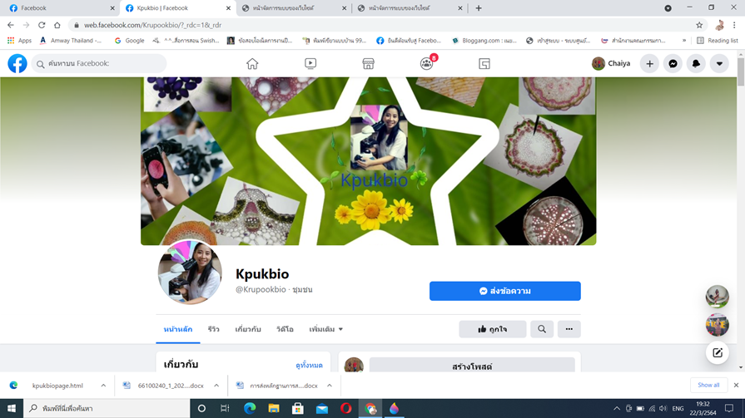Switch to the รีวิว tab
Screen dimensions: 745x418
click(x=214, y=329)
